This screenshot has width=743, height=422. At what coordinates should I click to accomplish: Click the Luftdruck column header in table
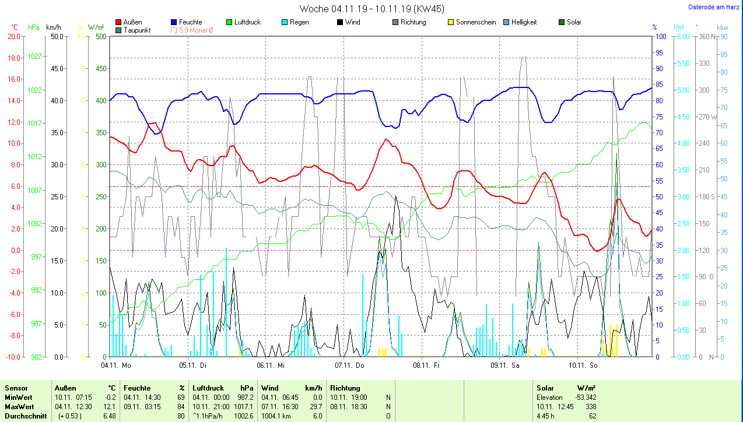click(208, 388)
